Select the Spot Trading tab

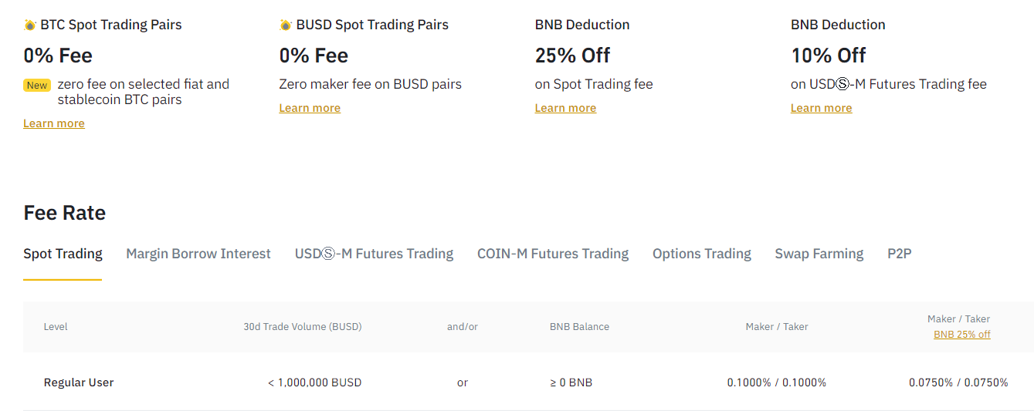pos(63,254)
